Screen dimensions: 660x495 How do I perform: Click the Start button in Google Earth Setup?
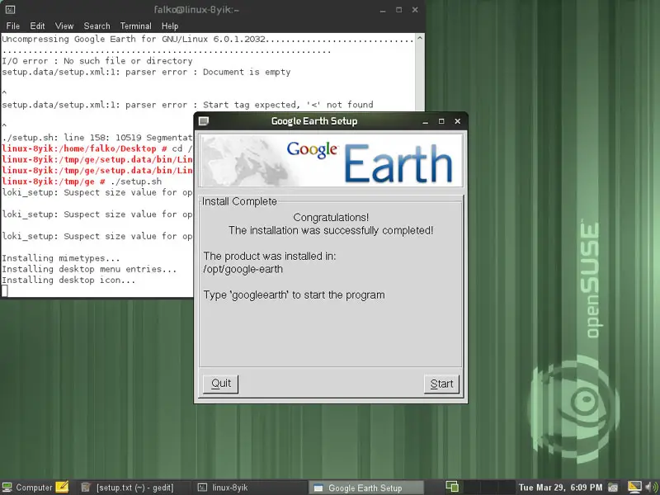(441, 384)
